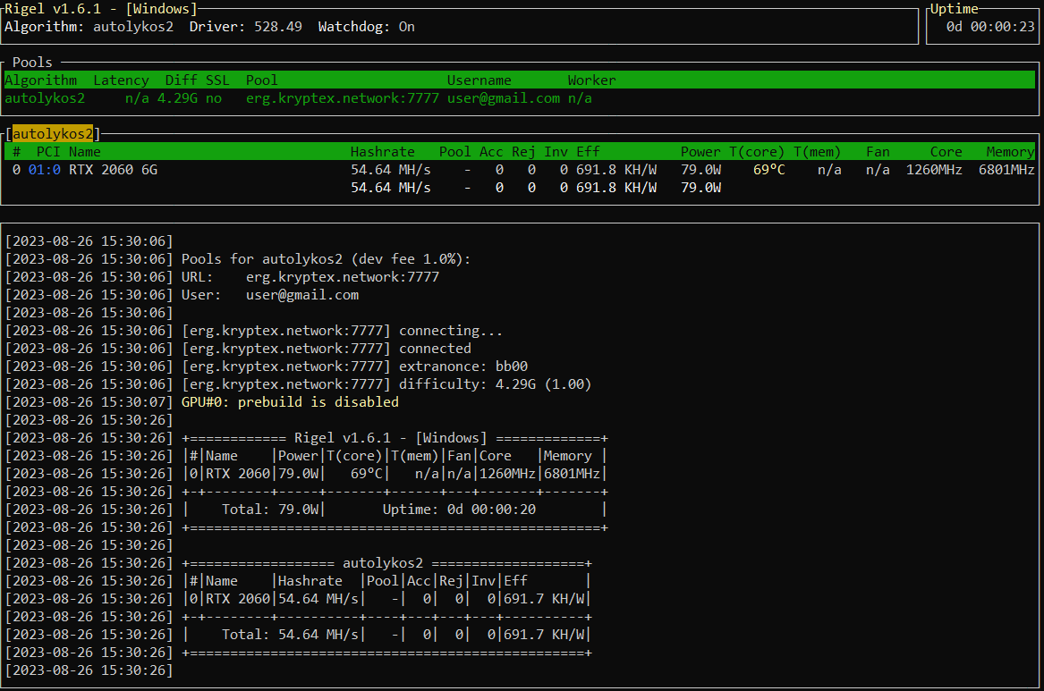Click the "User:" log line email address
The image size is (1044, 691).
302,295
